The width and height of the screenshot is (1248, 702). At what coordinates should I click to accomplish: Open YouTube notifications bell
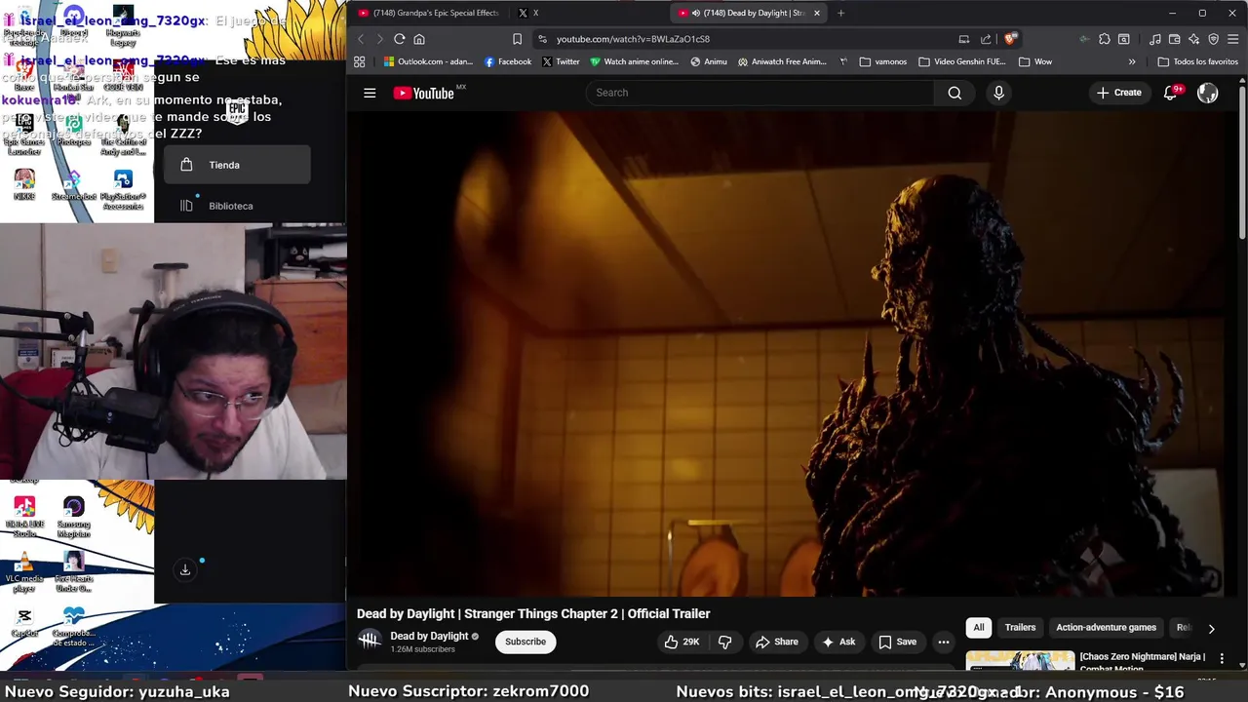click(x=1171, y=93)
